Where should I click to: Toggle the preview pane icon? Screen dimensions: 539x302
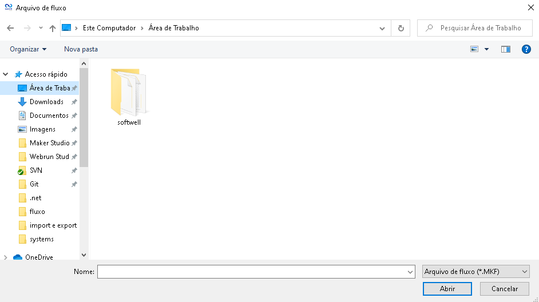coord(505,49)
